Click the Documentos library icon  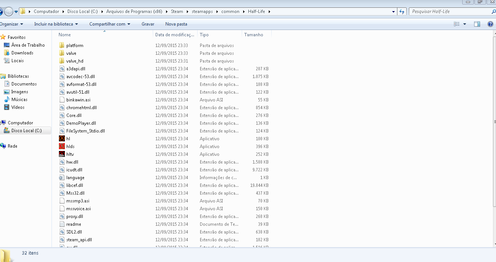tap(7, 84)
